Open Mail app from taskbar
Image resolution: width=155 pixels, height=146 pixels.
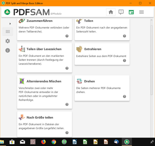(22, 142)
